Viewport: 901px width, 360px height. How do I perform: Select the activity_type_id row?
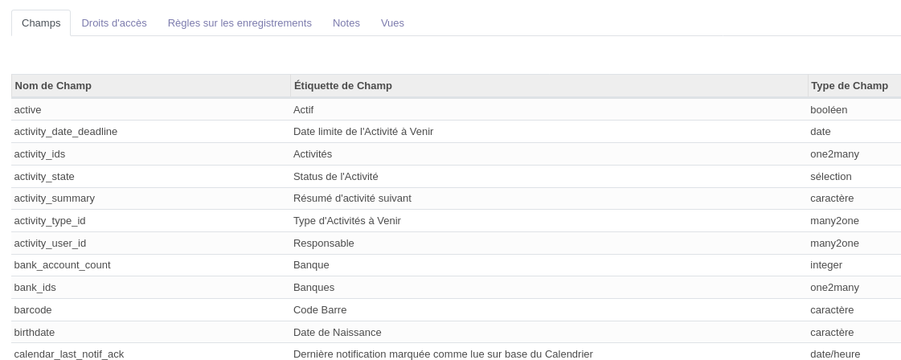(x=50, y=221)
